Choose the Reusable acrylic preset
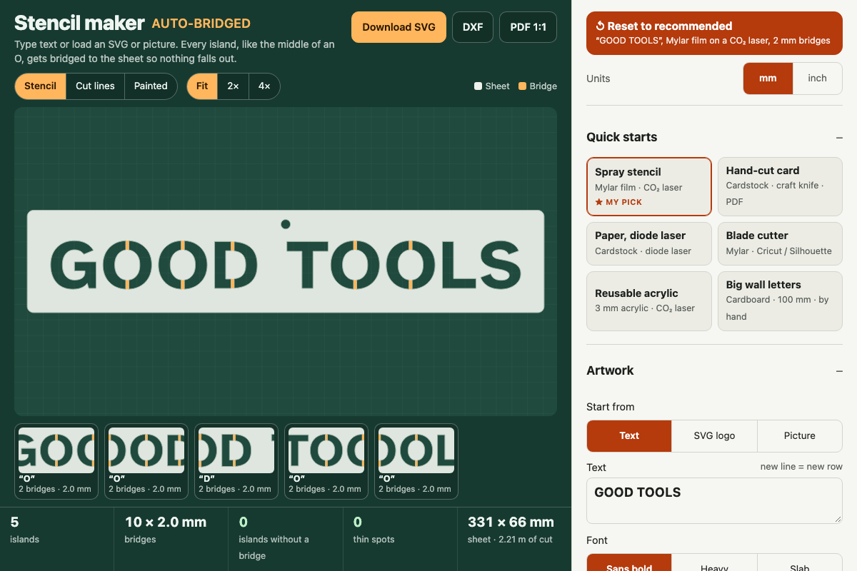Screen dimensions: 857x571 tap(649, 300)
